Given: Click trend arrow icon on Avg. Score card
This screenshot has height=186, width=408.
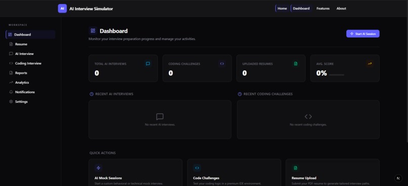Looking at the screenshot, I should click(x=370, y=63).
